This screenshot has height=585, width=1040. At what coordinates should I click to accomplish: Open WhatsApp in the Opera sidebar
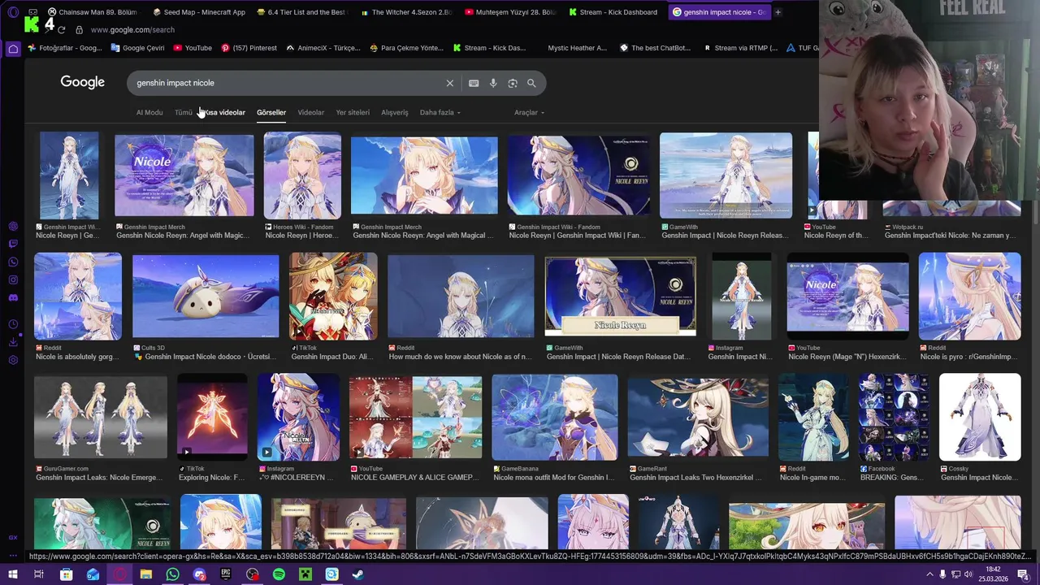[13, 262]
